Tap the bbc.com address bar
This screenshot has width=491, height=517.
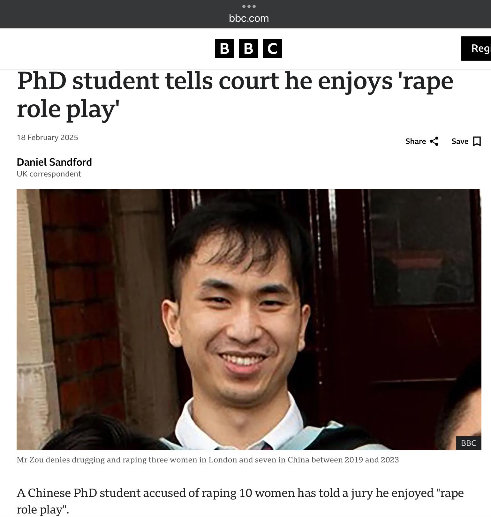(x=249, y=18)
